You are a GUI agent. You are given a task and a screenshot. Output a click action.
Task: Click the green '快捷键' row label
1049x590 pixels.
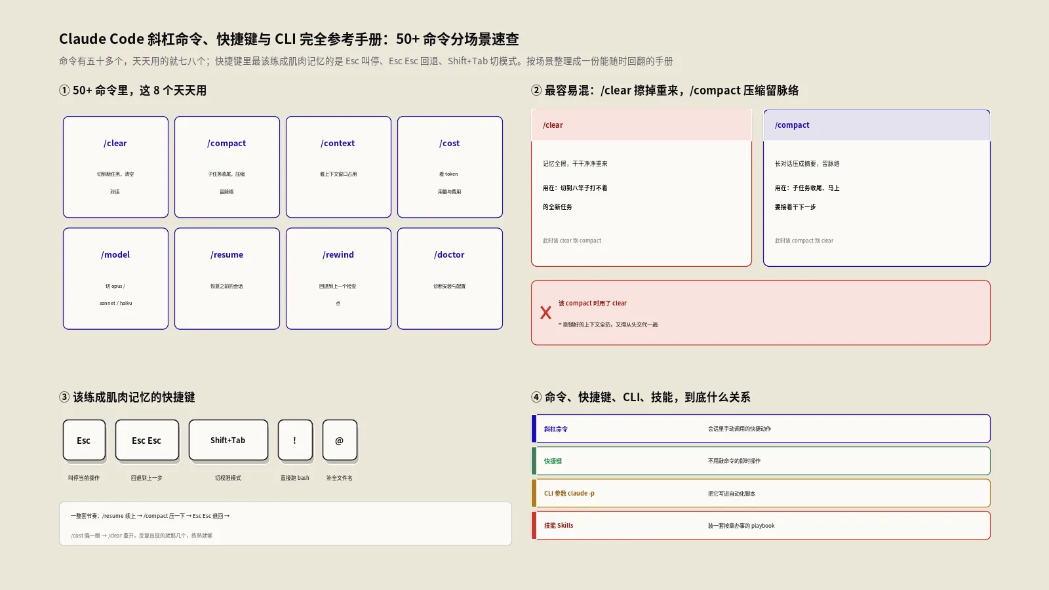point(553,462)
